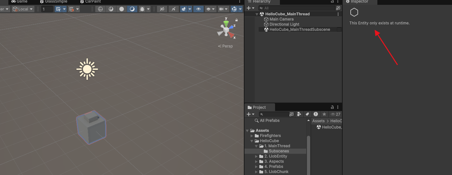
Task: Open debug draw mode dropdown arrow
Action: pos(148,9)
